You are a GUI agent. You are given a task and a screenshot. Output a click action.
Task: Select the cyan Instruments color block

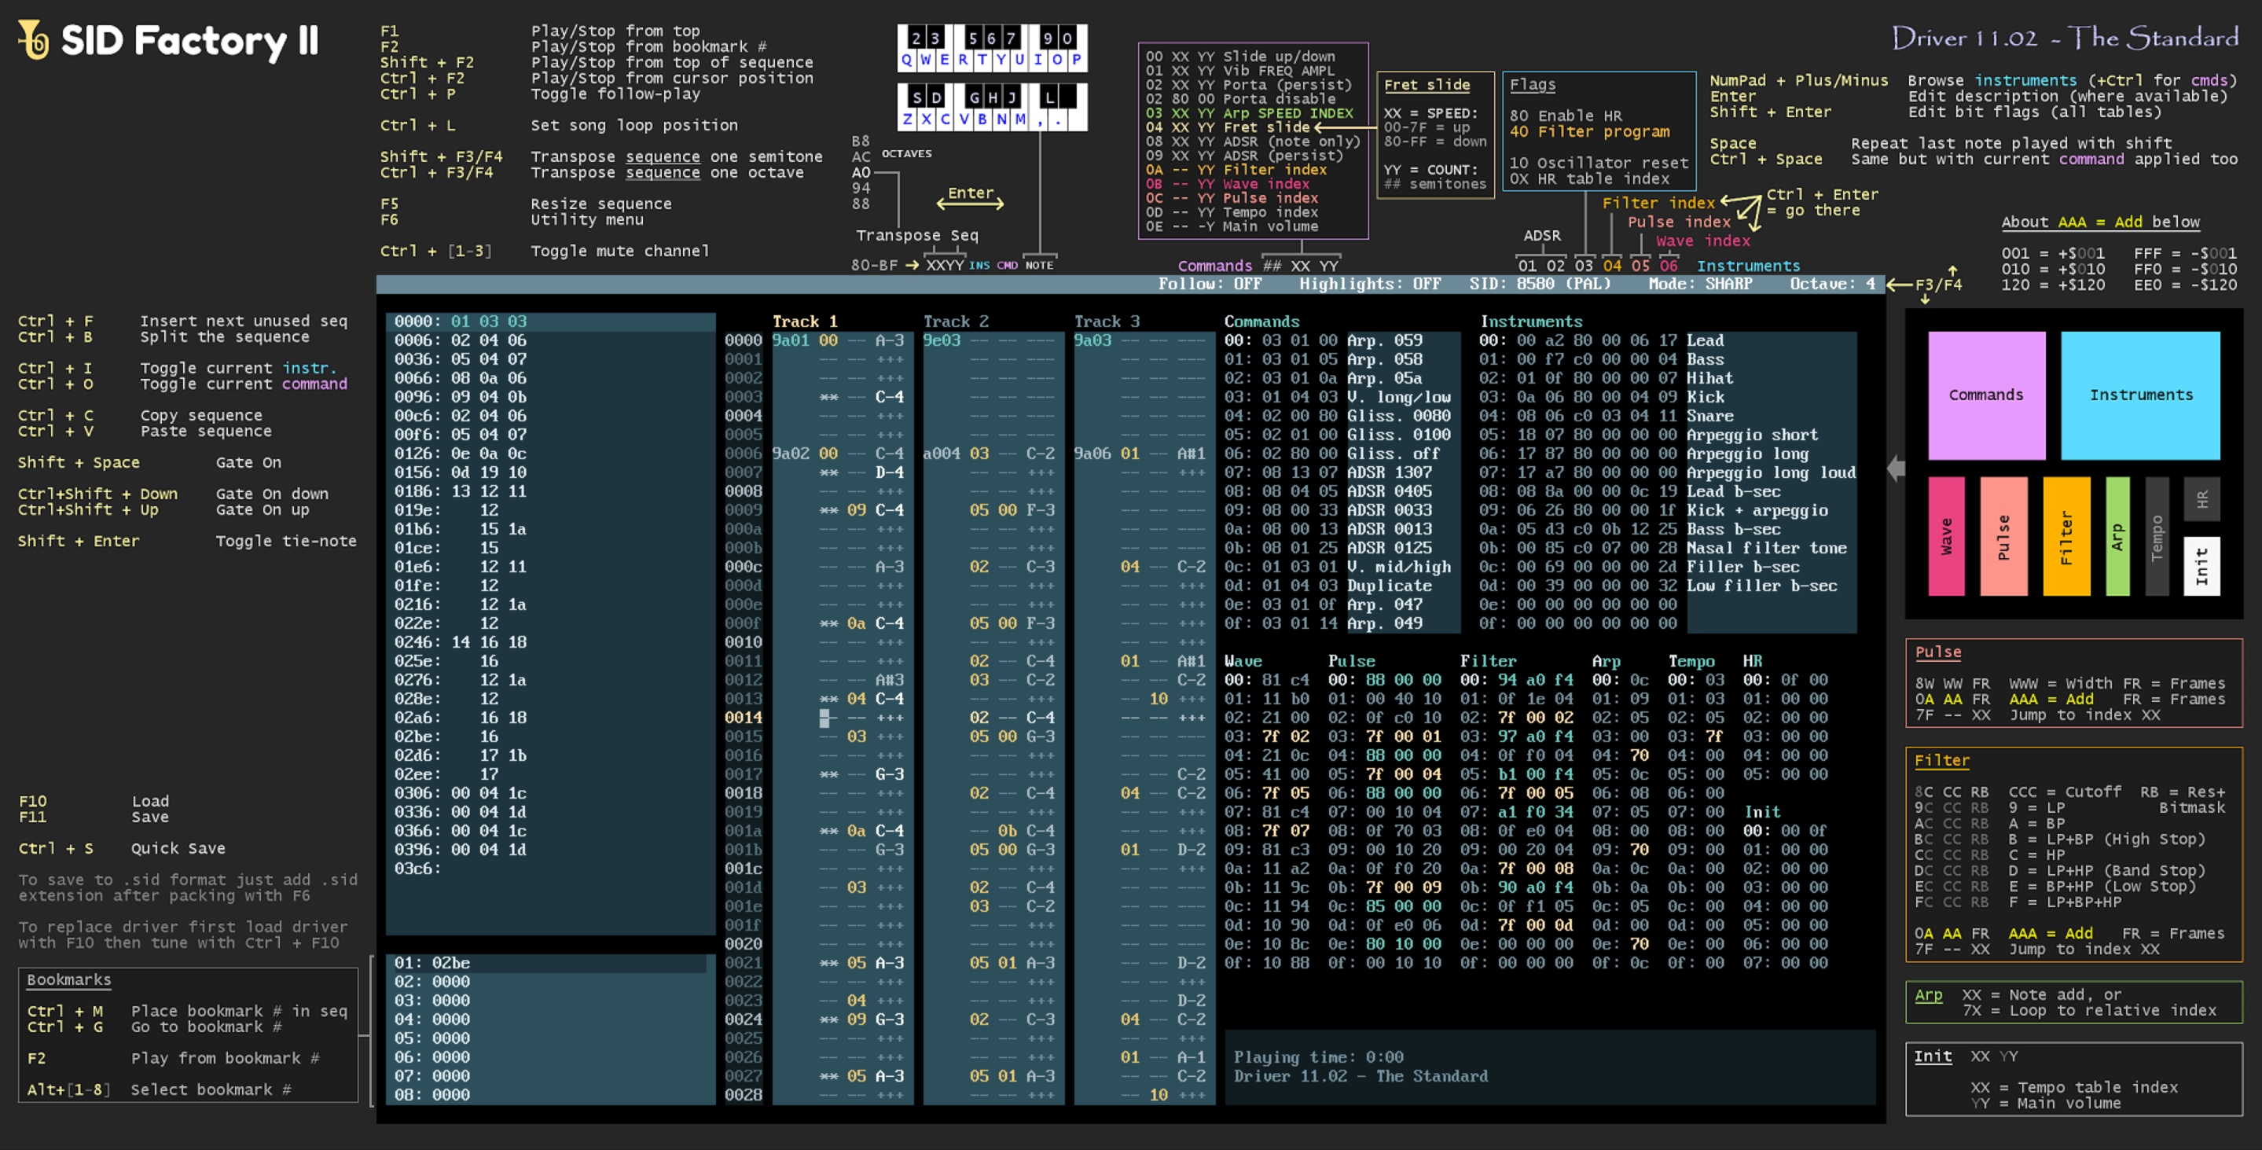pos(2141,395)
